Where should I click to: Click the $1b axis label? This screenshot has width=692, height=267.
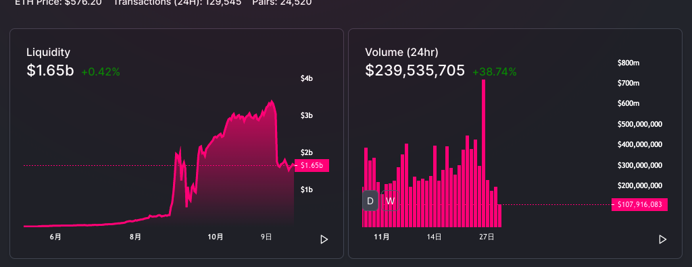click(x=307, y=190)
